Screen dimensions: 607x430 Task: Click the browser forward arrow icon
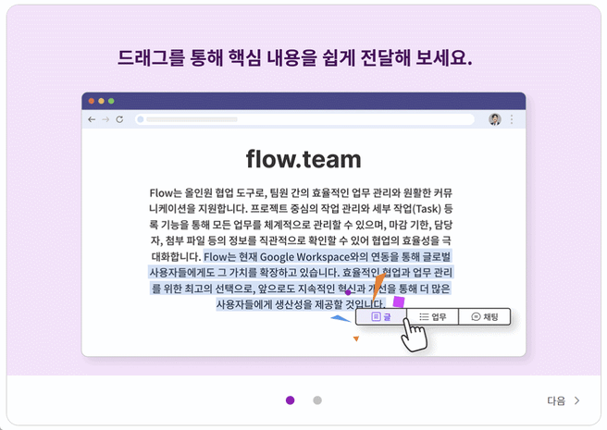click(106, 119)
